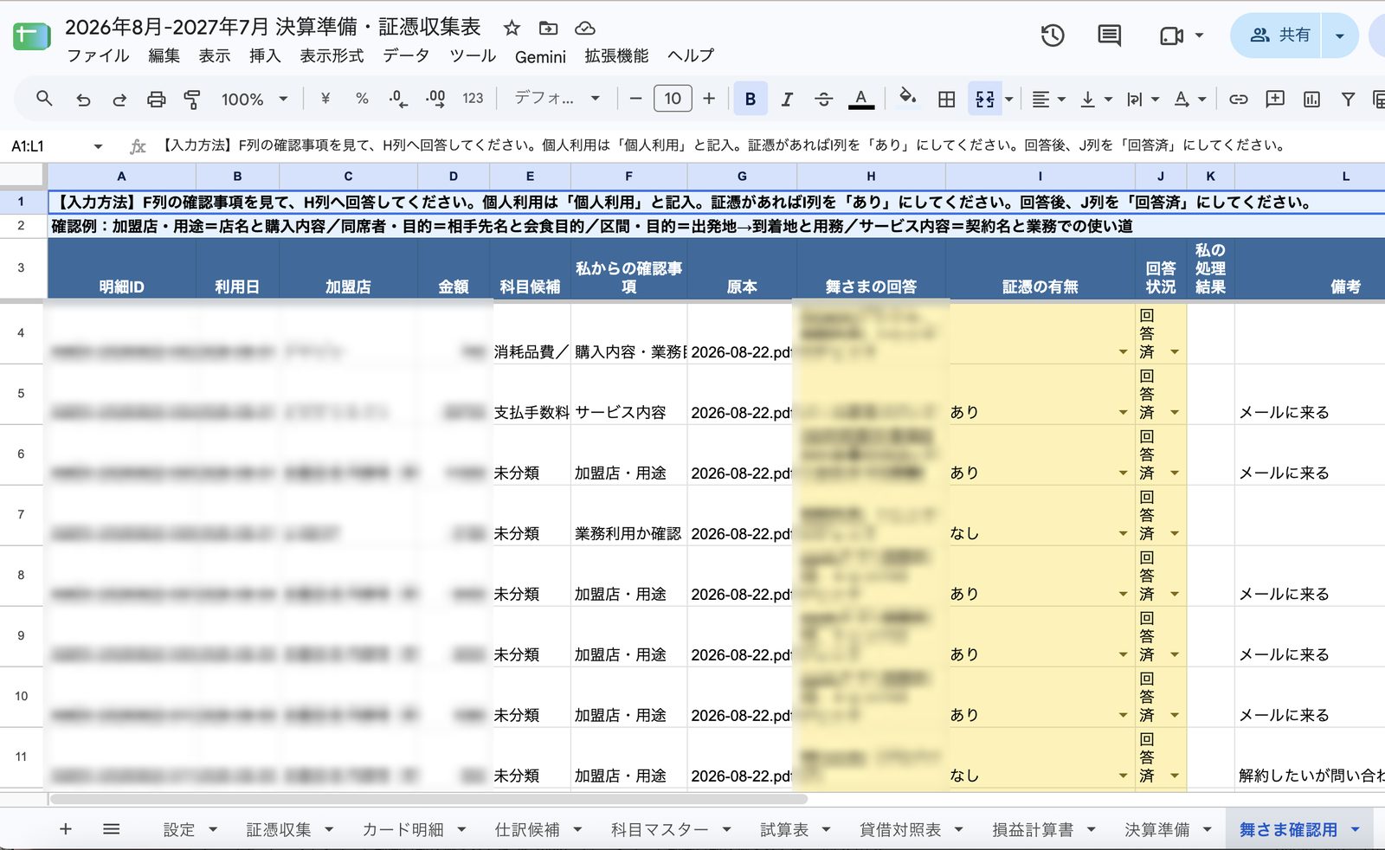
Task: Switch to the 試算表 sheet tab
Action: coord(784,829)
